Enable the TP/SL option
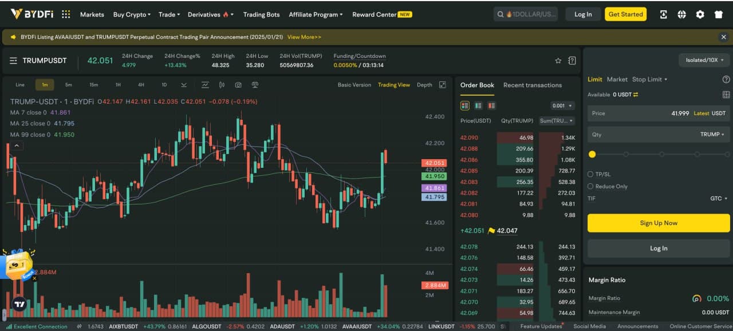 [x=590, y=174]
